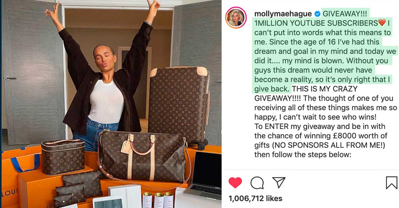Screen dimensions: 399x208
Task: Share the post using the paper plane icon
Action: [x=279, y=182]
